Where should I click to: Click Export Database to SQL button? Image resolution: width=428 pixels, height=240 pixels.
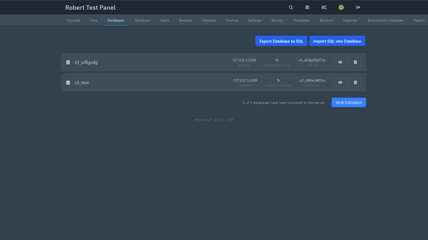281,41
